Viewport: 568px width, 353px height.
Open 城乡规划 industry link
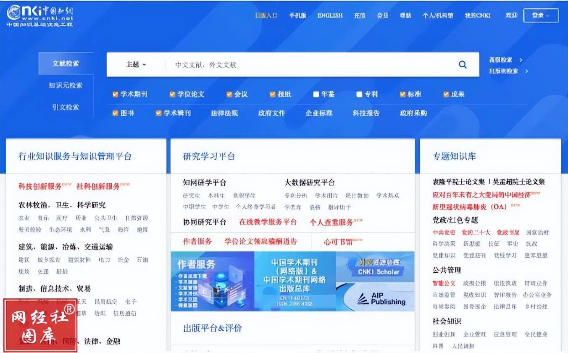[49, 260]
